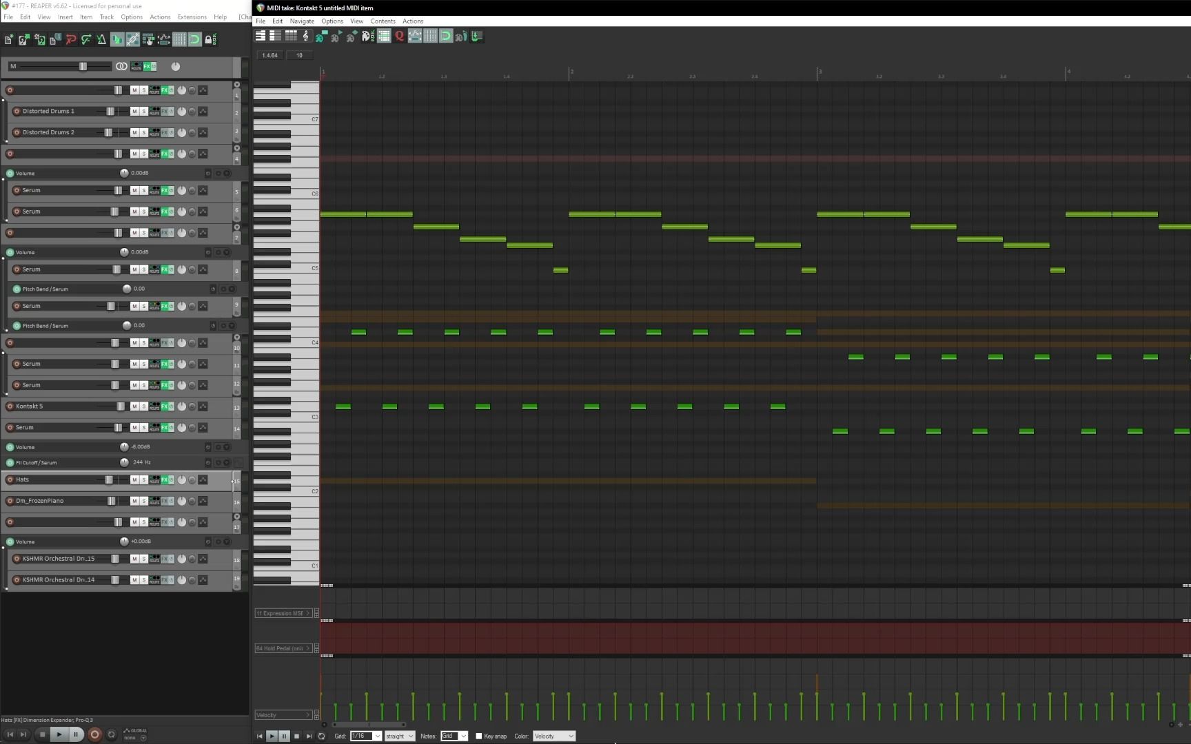Toggle the Metronome icon in the main toolbar
Image resolution: width=1191 pixels, height=744 pixels.
point(101,40)
